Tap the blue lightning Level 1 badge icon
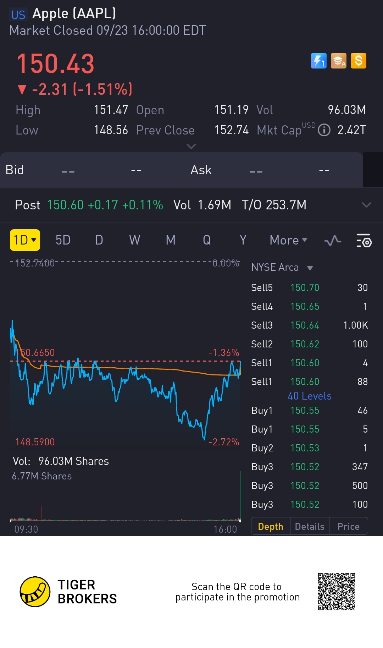The width and height of the screenshot is (383, 648). point(318,61)
